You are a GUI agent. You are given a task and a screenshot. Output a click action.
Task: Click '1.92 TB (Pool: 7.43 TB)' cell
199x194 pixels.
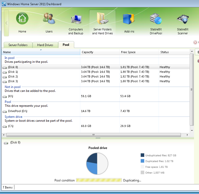point(135,76)
